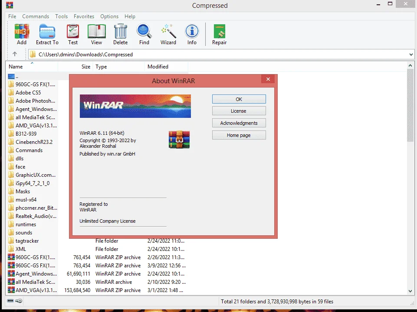This screenshot has height=312, width=417.
Task: Select the XML folder icon
Action: point(11,249)
